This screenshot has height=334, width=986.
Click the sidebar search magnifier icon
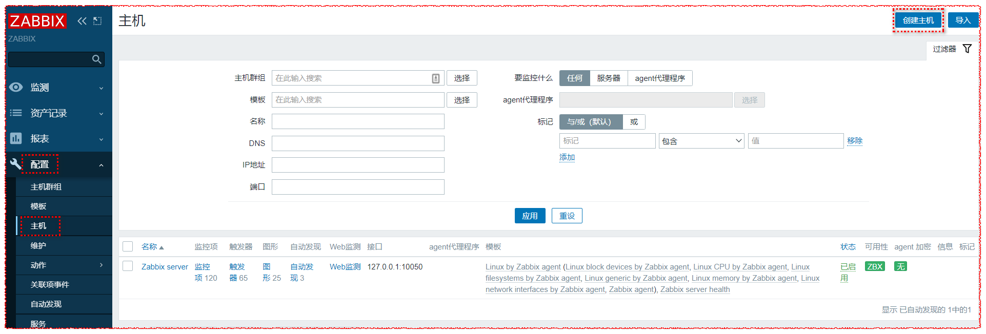[x=96, y=59]
